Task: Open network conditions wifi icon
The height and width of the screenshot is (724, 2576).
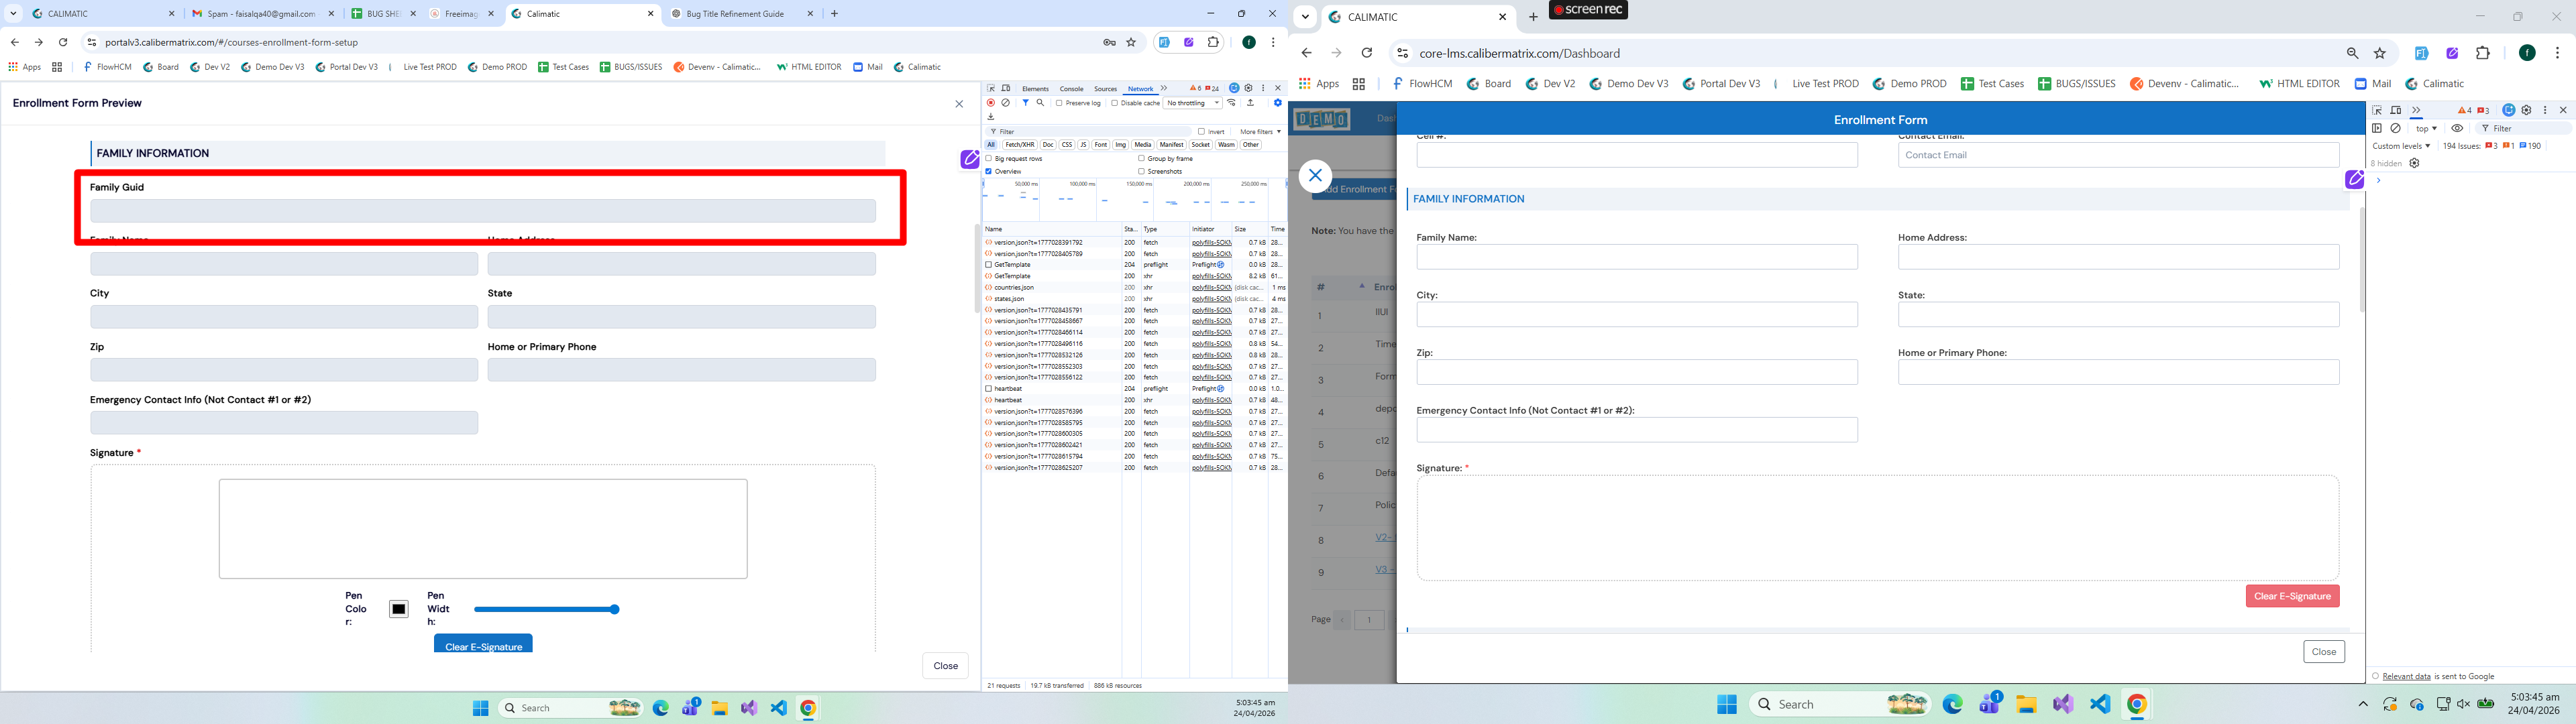Action: click(x=1232, y=103)
